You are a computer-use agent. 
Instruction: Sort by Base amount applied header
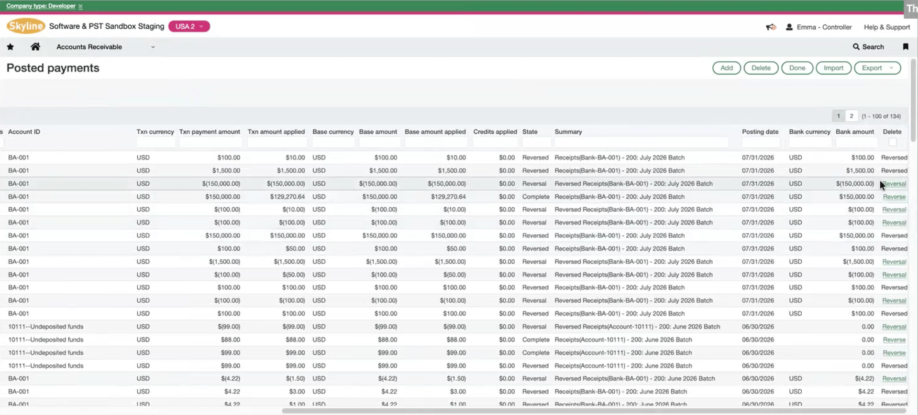tap(435, 132)
